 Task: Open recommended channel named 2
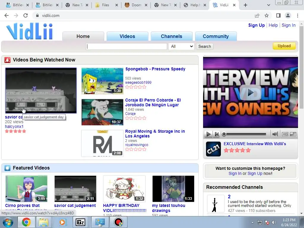(x=229, y=197)
